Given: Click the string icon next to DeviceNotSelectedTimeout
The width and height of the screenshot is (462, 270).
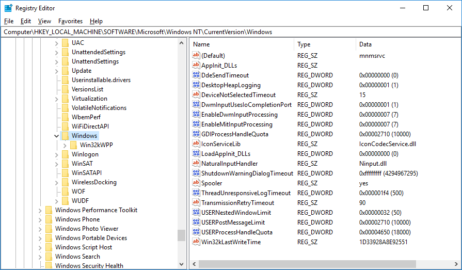Looking at the screenshot, I should coord(196,94).
